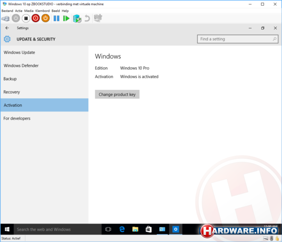Click the Hyper-V connection title bar icon
Screen dimensions: 282x242
click(5, 4)
